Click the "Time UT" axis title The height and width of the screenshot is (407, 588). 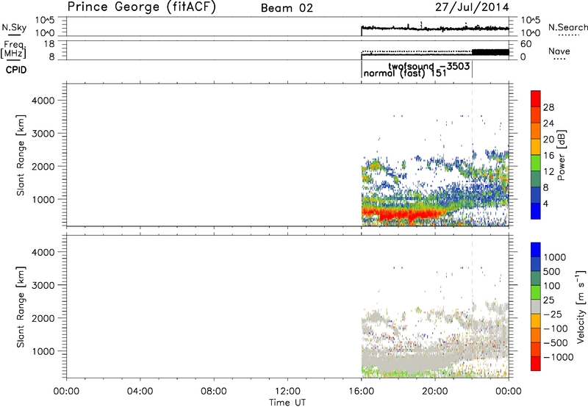(x=287, y=402)
